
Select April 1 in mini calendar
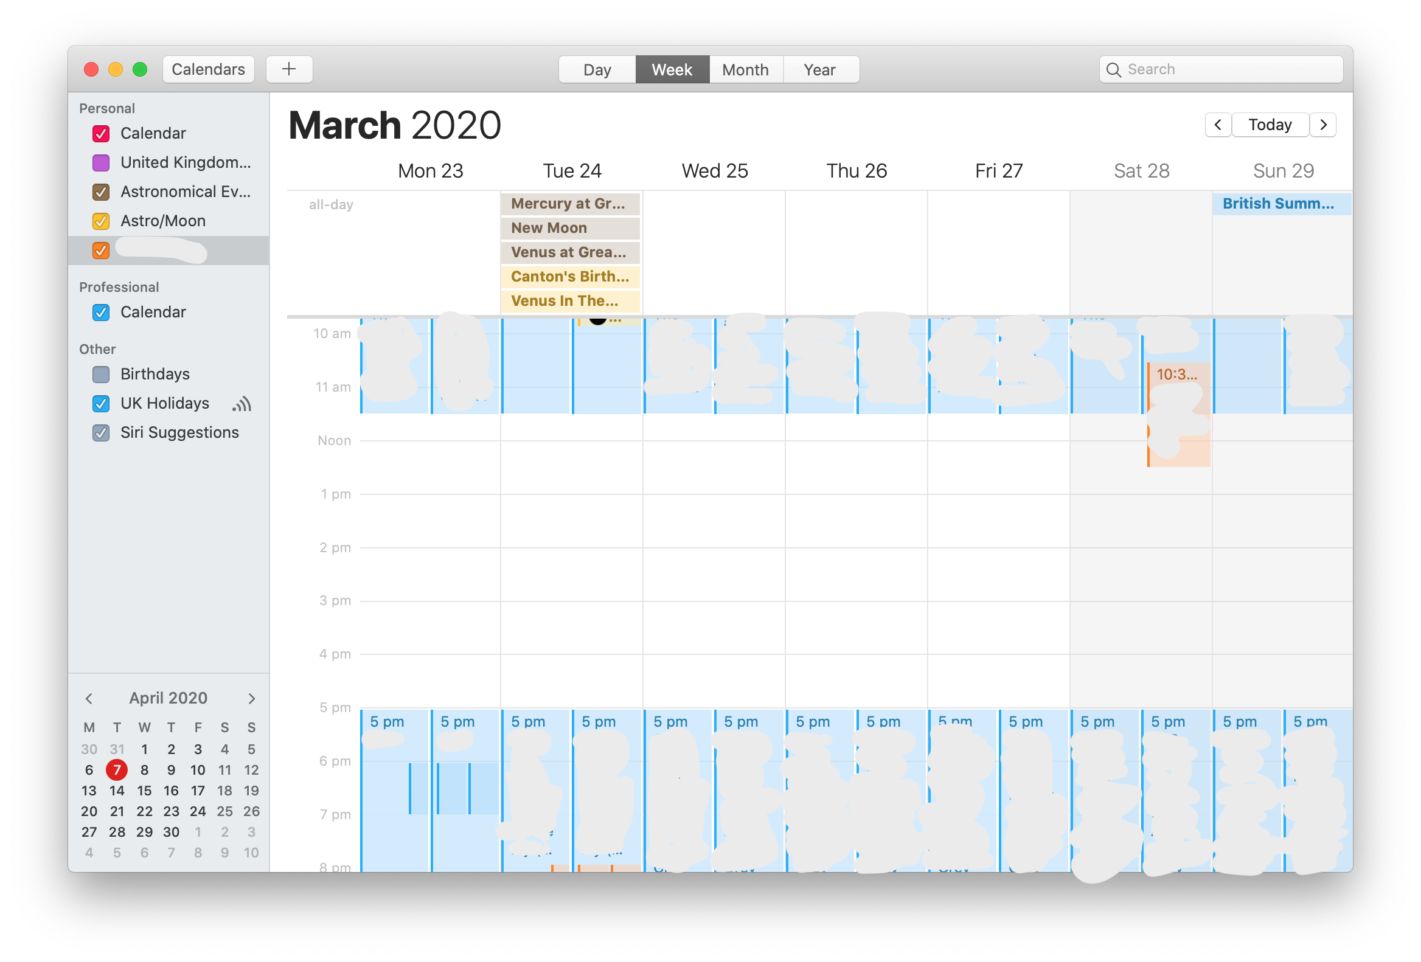coord(144,749)
